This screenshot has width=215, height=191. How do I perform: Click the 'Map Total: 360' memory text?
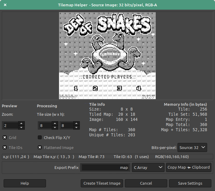(187, 125)
